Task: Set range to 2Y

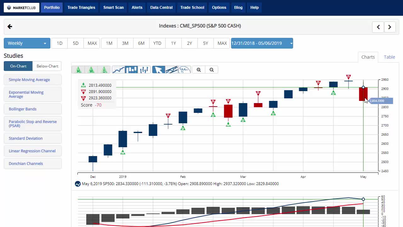Action: click(x=190, y=43)
